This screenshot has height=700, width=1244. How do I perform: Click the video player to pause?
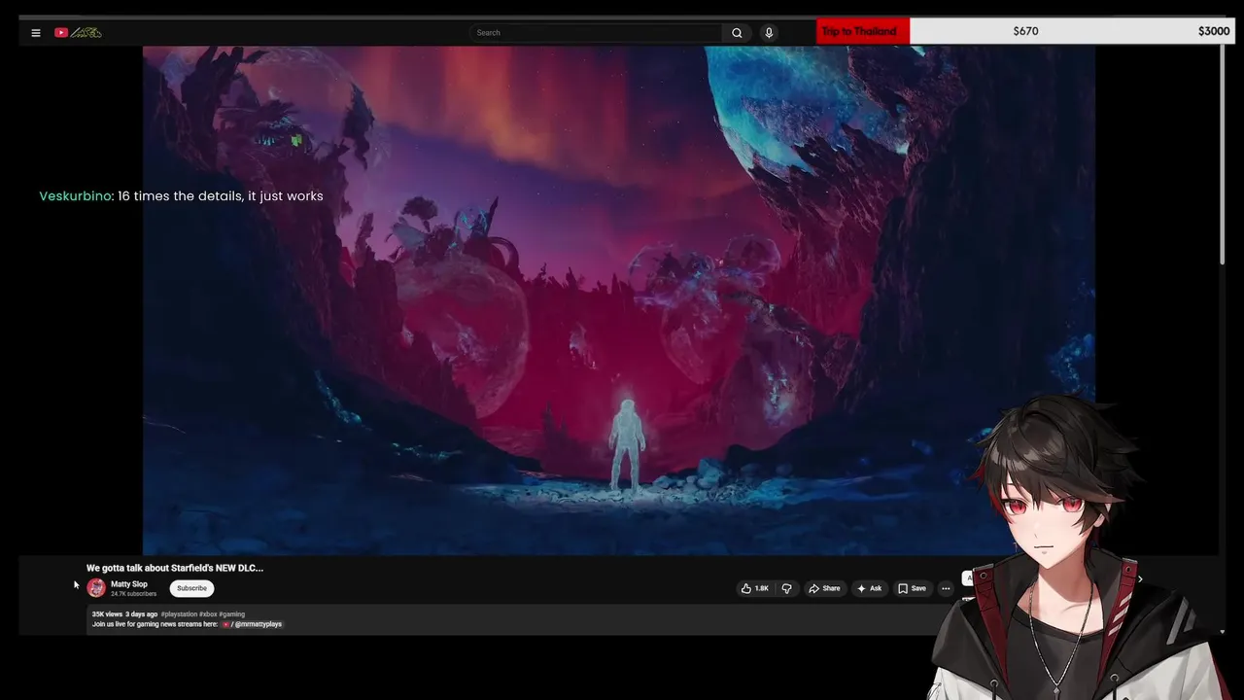click(619, 300)
